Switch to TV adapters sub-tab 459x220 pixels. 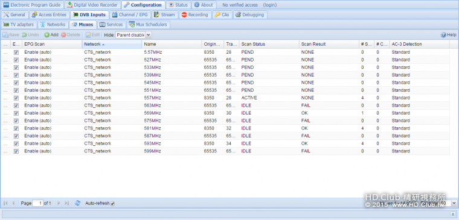click(x=19, y=25)
